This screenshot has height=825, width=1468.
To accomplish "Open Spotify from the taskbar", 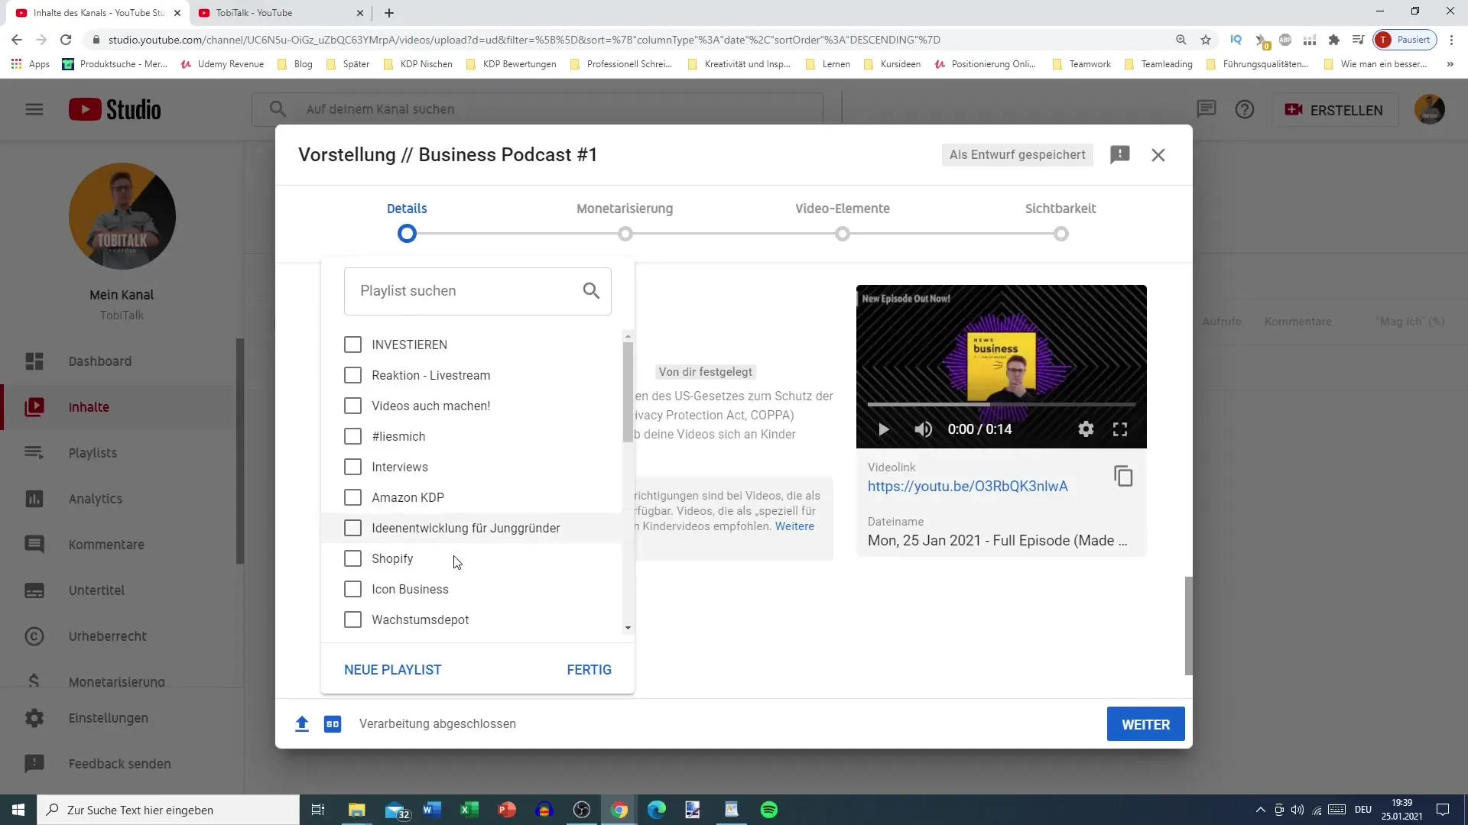I will (x=769, y=810).
